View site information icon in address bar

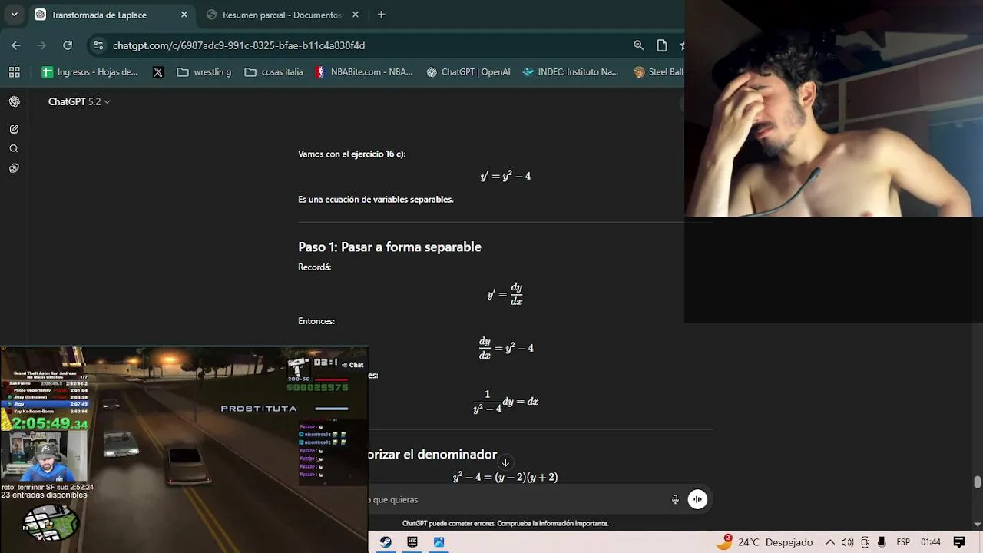pyautogui.click(x=98, y=45)
